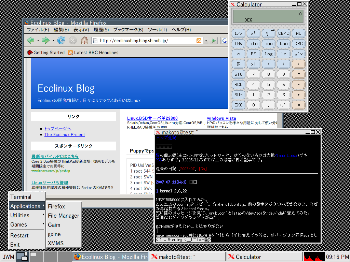Expand the URL bar history dropdown
Viewport: 350px width, 262px height.
[206, 41]
